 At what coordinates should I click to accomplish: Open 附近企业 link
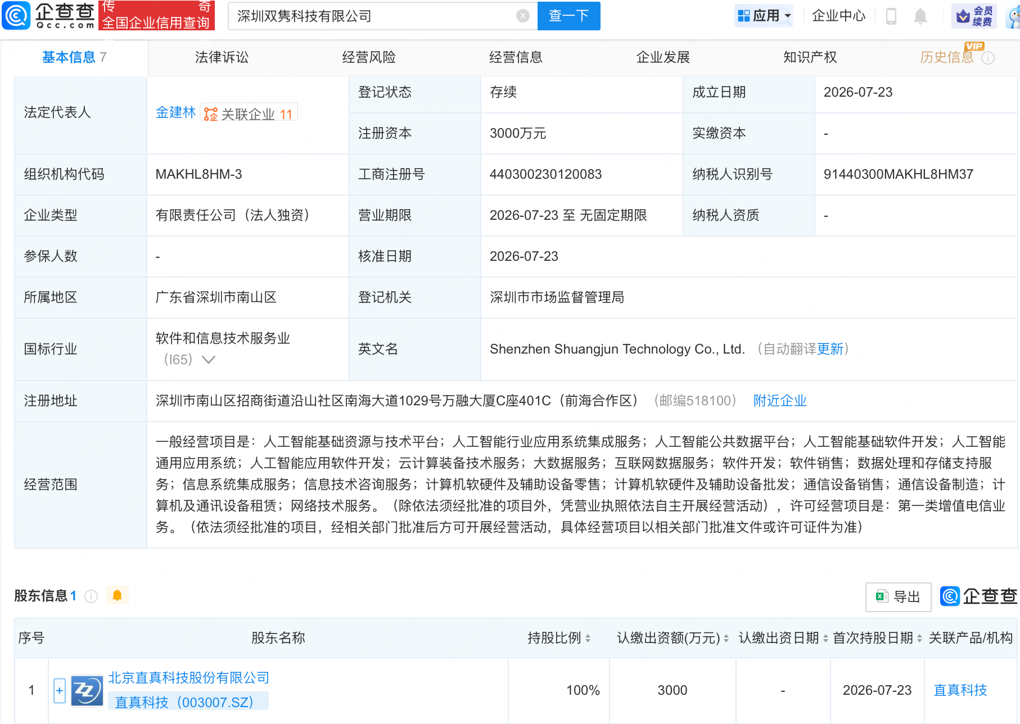click(780, 401)
